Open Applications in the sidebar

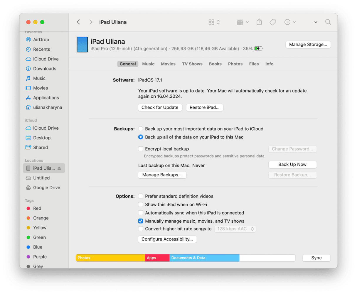tap(46, 98)
